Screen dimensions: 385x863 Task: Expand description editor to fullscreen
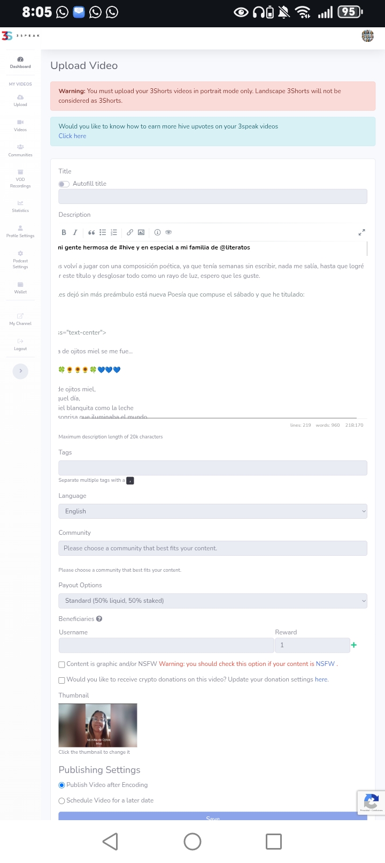point(361,232)
